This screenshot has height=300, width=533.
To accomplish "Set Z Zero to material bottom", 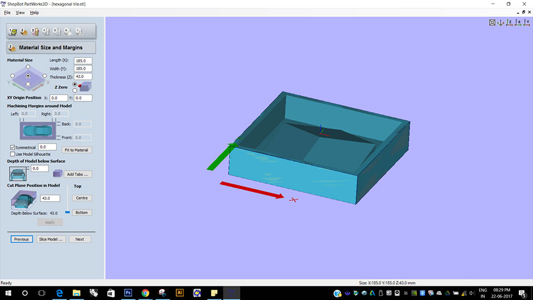I will [x=75, y=91].
